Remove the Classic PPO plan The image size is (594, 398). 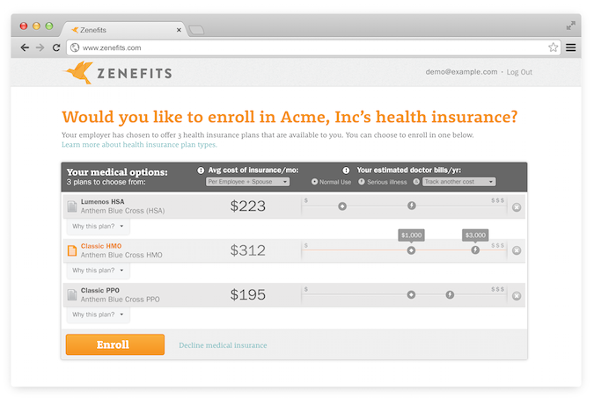click(517, 296)
